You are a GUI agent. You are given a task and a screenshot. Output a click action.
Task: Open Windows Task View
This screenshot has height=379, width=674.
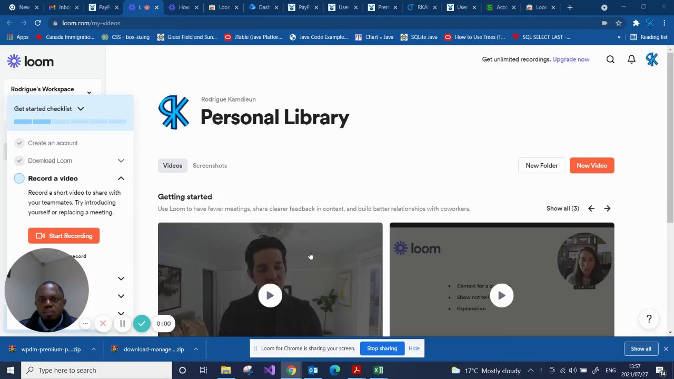click(x=203, y=370)
